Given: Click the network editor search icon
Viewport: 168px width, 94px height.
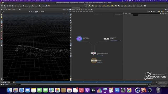Looking at the screenshot, I should 166,11.
